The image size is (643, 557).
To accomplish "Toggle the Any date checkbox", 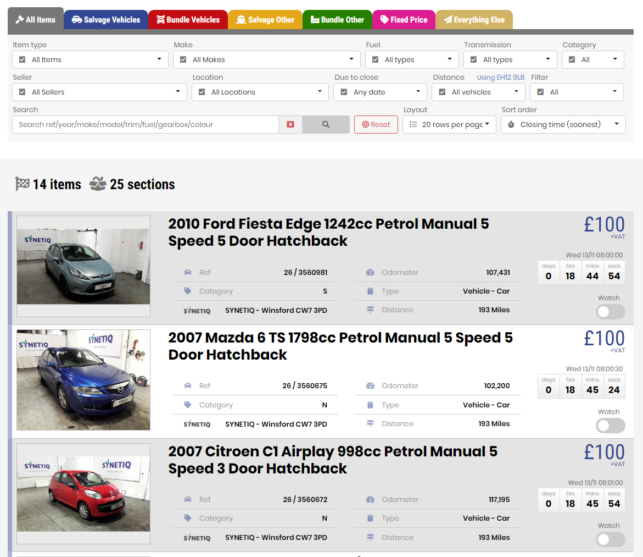I will coord(344,92).
